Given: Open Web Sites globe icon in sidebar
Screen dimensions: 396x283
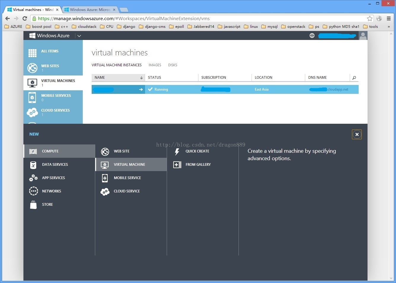Looking at the screenshot, I should tap(32, 68).
